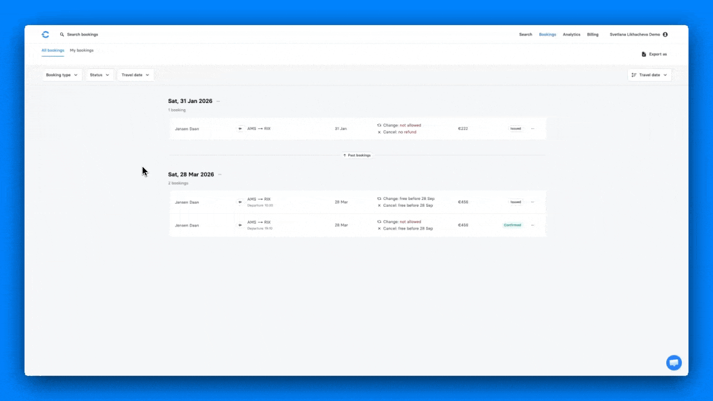Open the ellipsis menu on the Confirmed booking
The width and height of the screenshot is (713, 401).
click(x=533, y=225)
